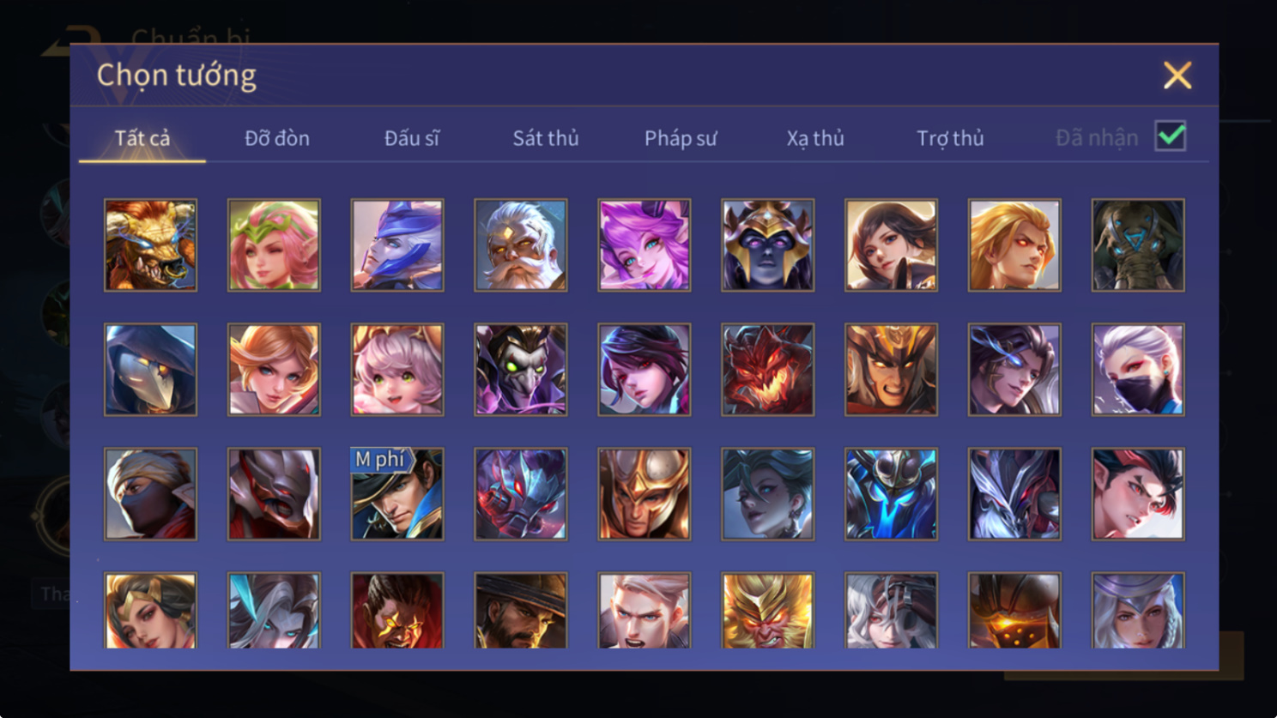Select the lion beast hero portrait

click(150, 245)
